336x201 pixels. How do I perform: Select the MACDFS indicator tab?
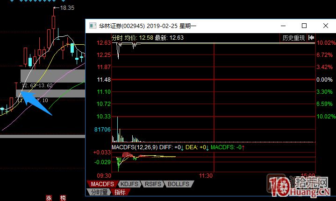pyautogui.click(x=102, y=184)
